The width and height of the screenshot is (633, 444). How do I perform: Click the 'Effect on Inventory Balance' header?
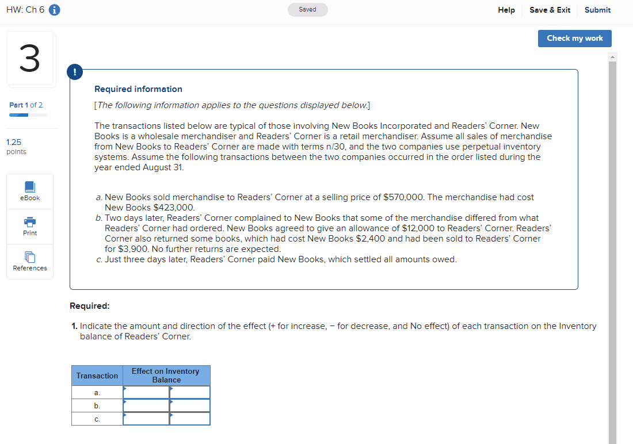click(166, 376)
